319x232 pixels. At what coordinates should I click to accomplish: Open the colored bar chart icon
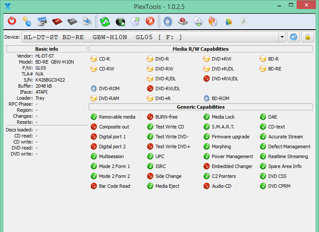(x=228, y=21)
